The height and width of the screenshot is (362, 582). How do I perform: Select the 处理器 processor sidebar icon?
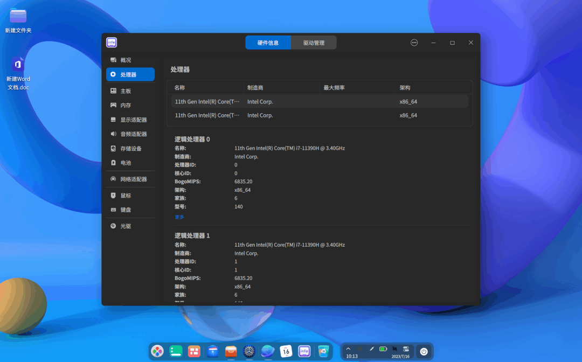point(113,74)
